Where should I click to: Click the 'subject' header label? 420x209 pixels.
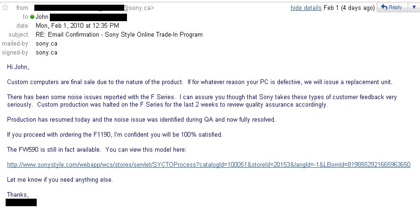click(x=18, y=35)
